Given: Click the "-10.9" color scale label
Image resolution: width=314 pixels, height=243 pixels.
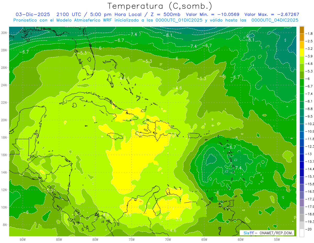Looking at the screenshot, I should coord(310,131).
